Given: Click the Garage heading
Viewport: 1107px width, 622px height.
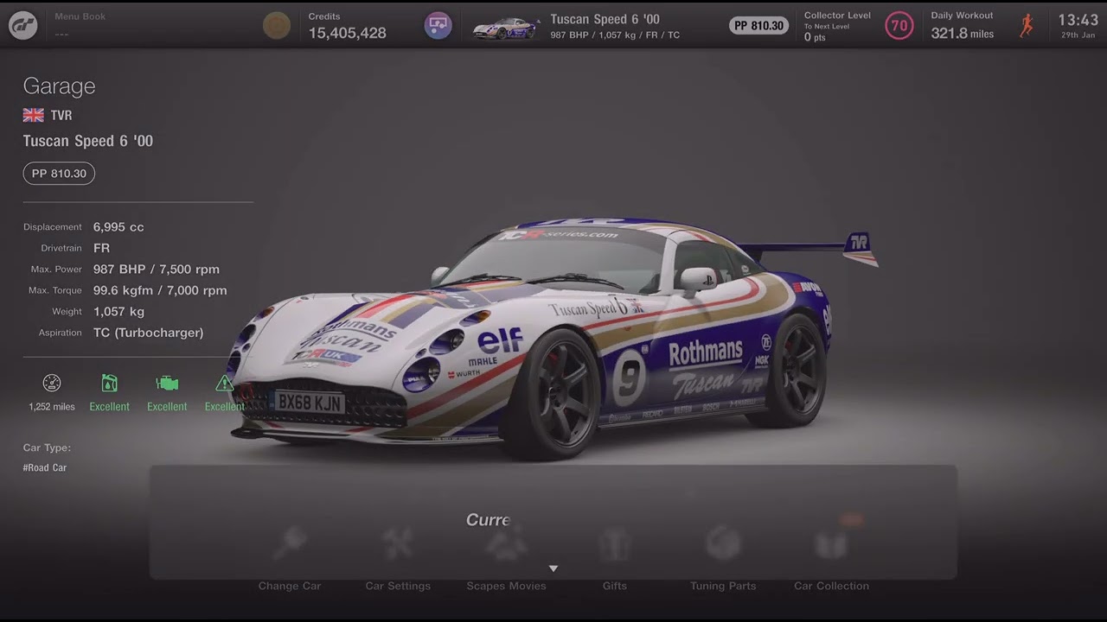Looking at the screenshot, I should point(59,86).
